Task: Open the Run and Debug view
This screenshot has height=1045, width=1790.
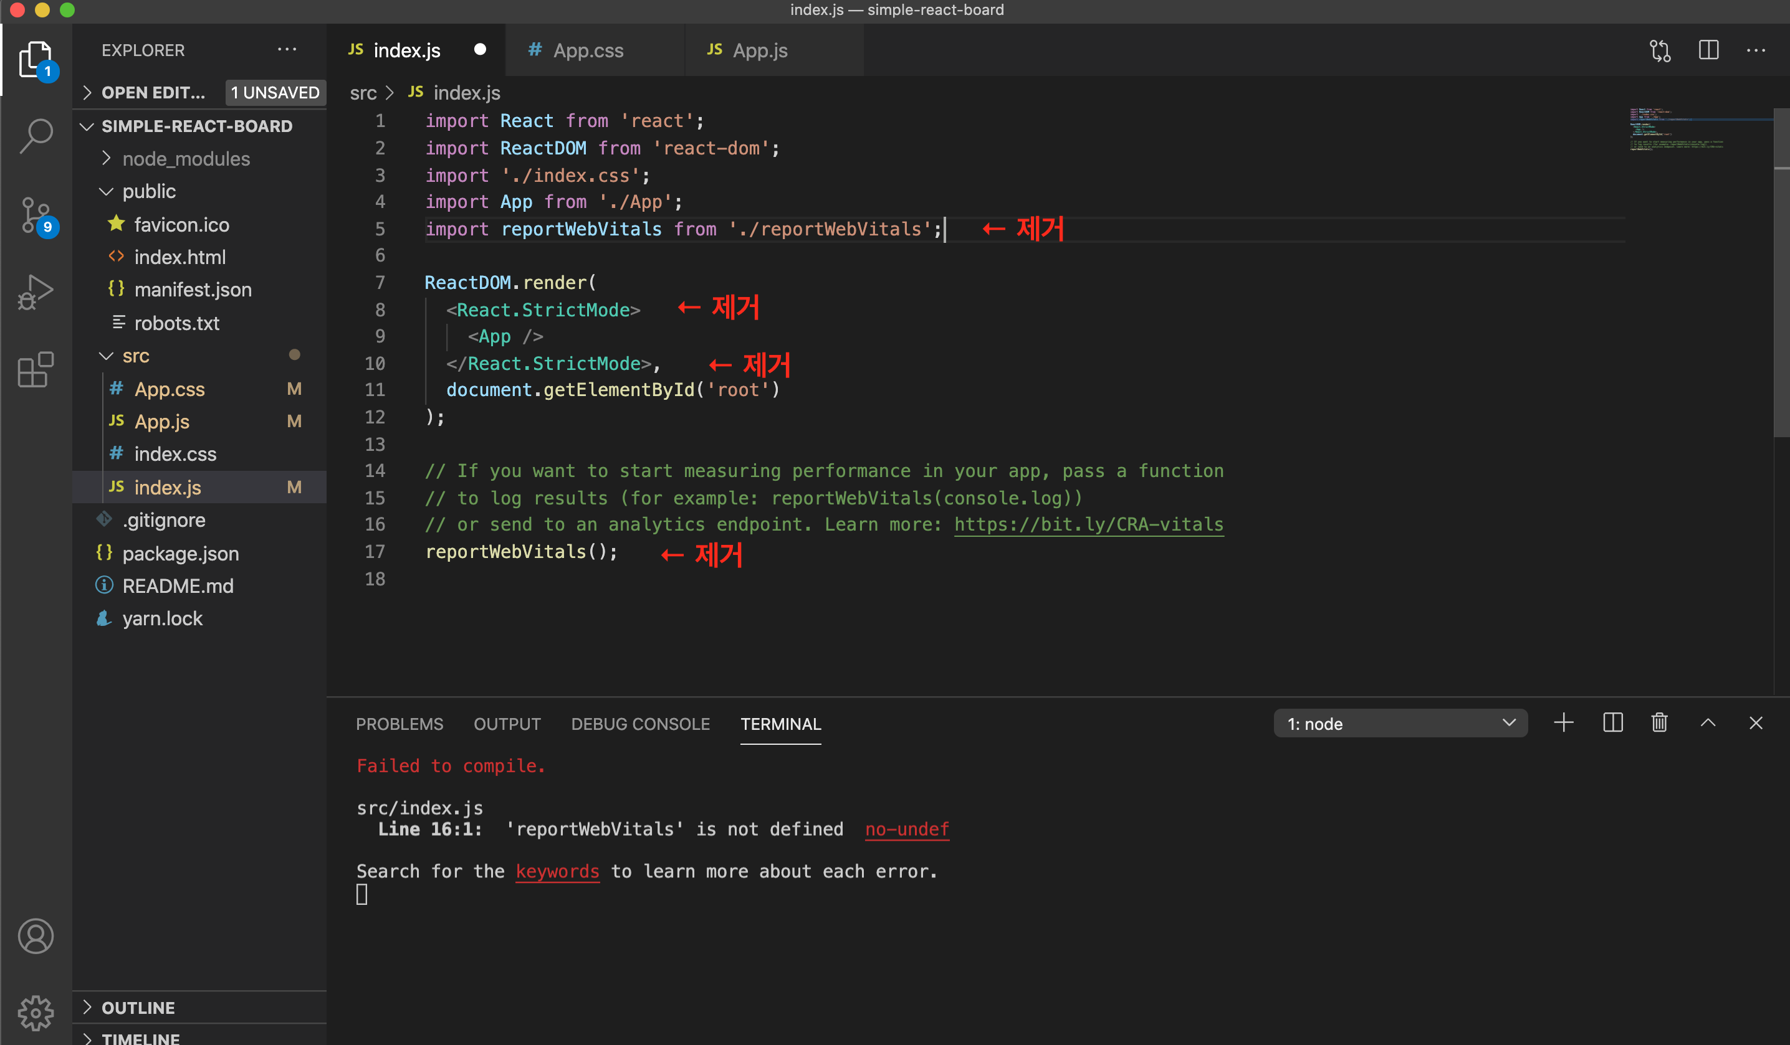Action: [36, 292]
